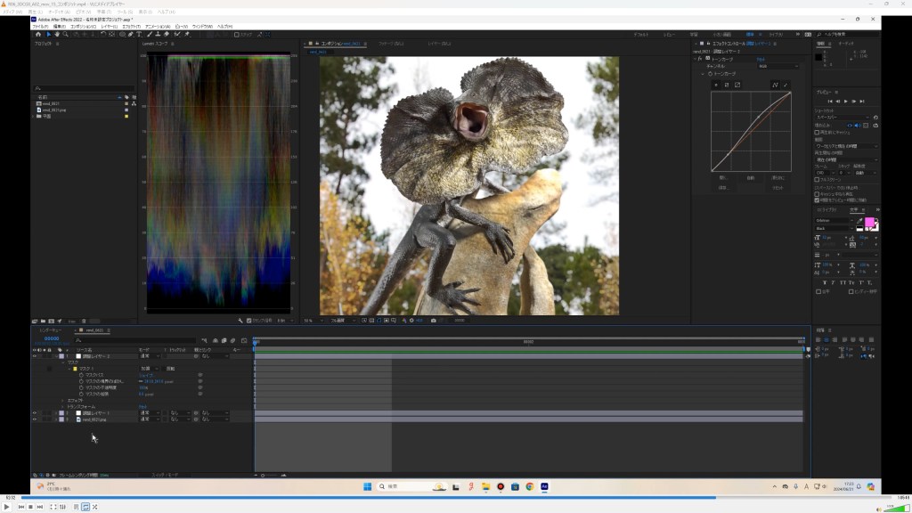Select the Hand tool
This screenshot has width=912, height=513.
(57, 35)
